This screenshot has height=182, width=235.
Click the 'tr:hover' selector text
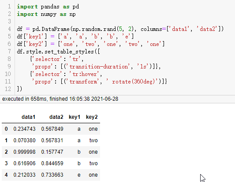(x=84, y=74)
